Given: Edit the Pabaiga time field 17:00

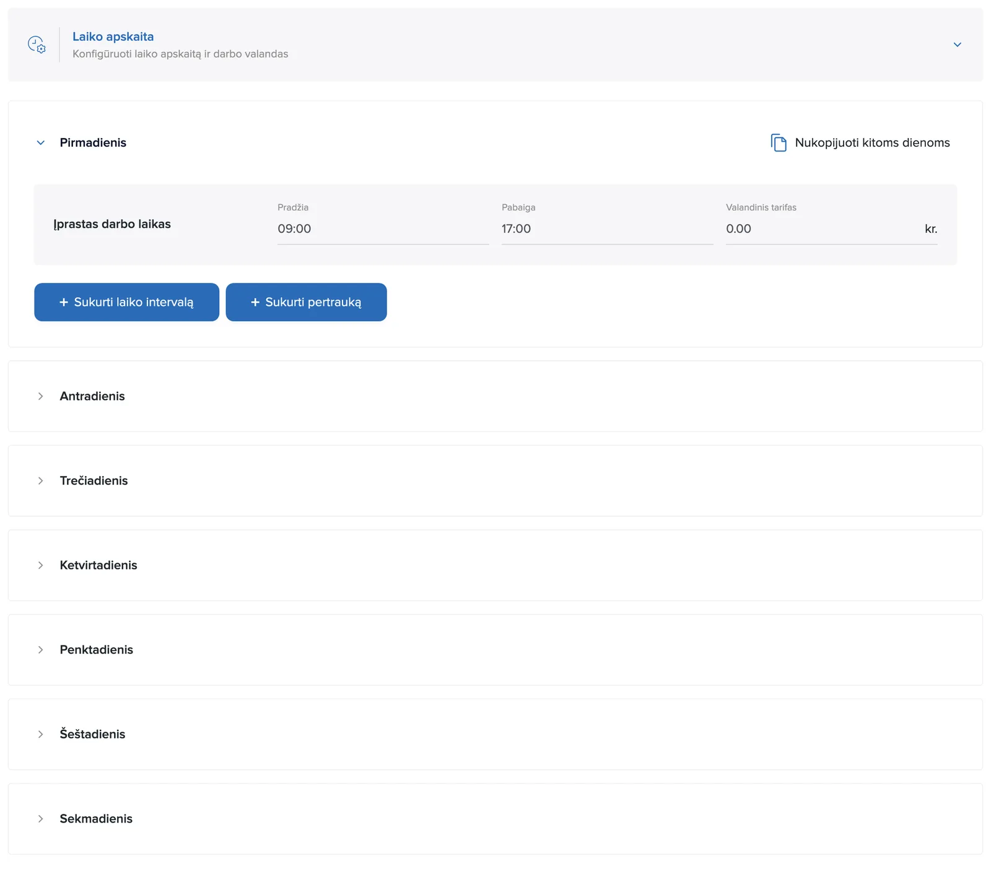Looking at the screenshot, I should pos(607,229).
